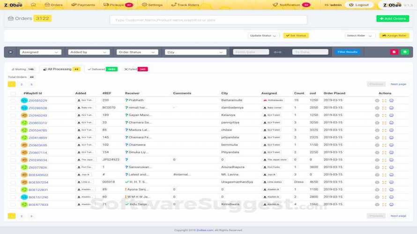
Task: Open the City filter dropdown
Action: tap(195, 52)
